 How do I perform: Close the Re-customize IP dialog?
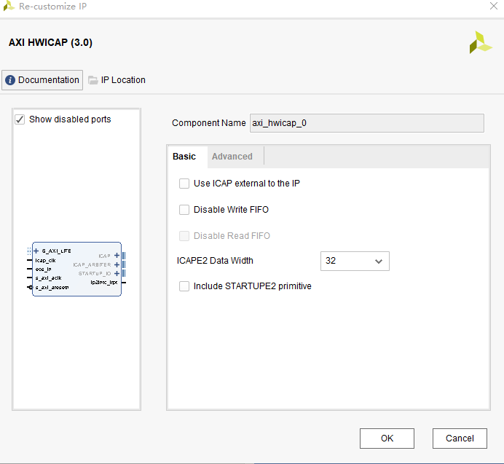coord(494,7)
